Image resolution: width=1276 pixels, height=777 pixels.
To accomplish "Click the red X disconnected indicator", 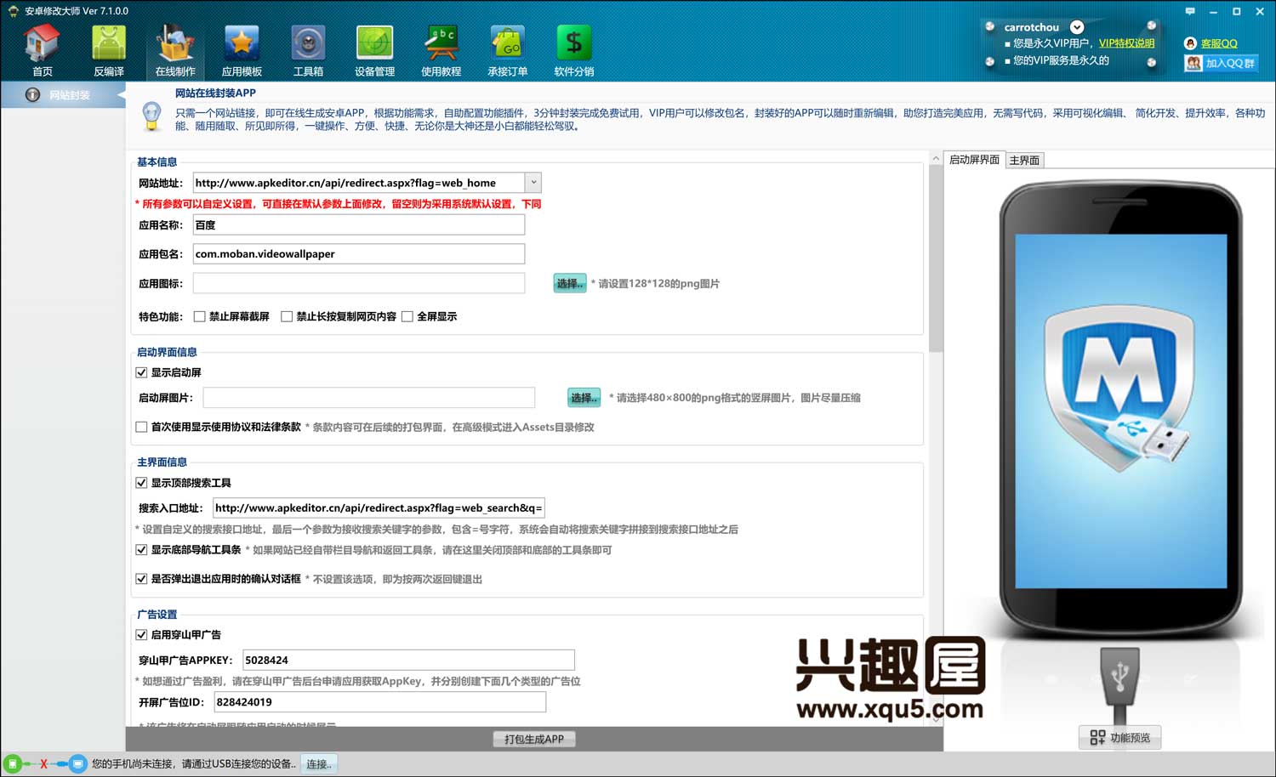I will (43, 763).
